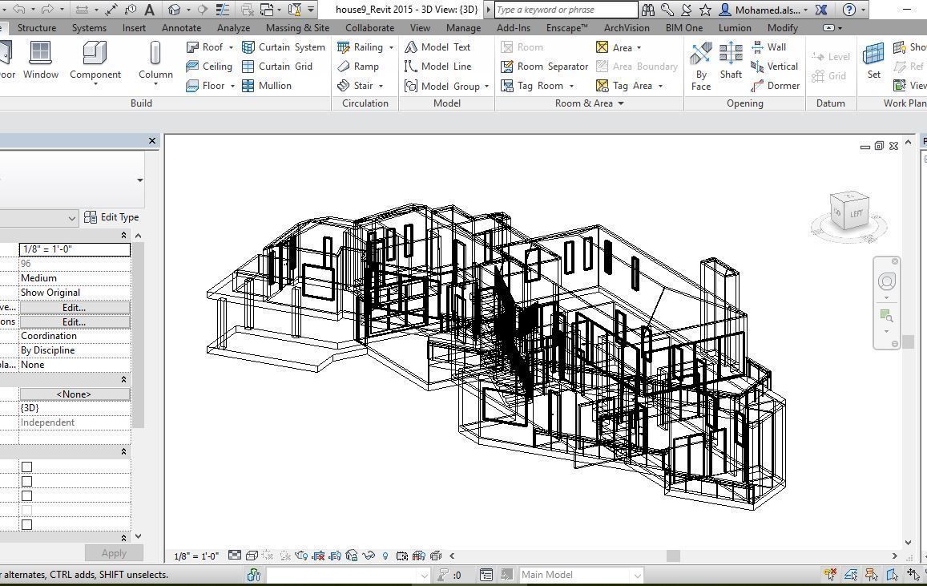The height and width of the screenshot is (586, 927).
Task: Select the Shaft opening tool
Action: point(731,61)
